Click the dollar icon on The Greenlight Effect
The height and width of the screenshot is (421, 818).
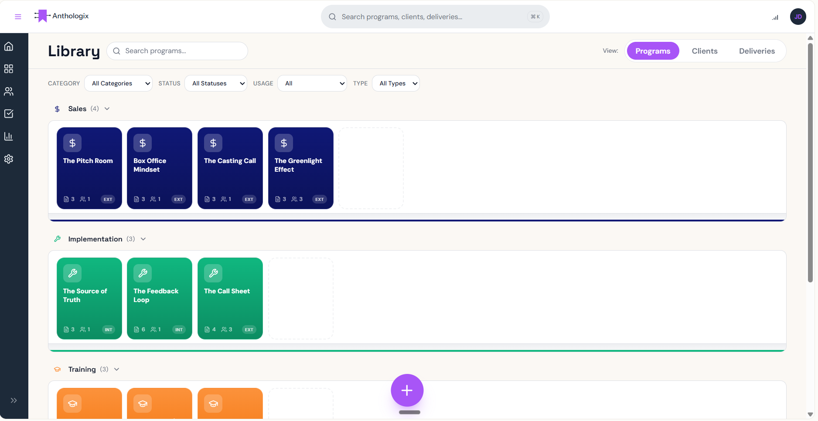[x=284, y=143]
